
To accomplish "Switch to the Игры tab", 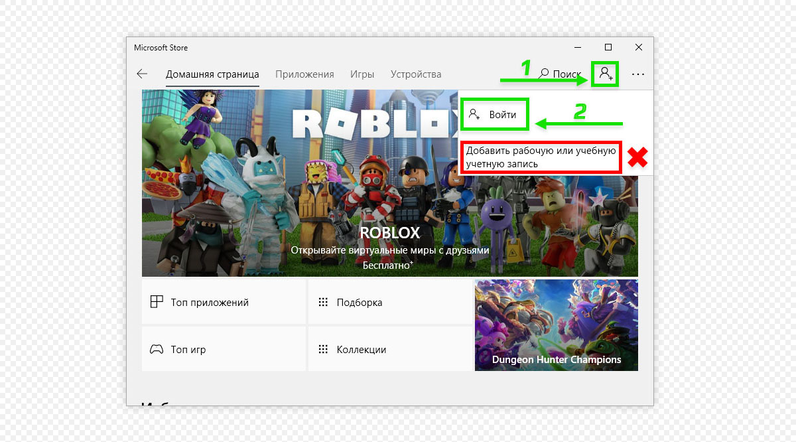I will 362,74.
